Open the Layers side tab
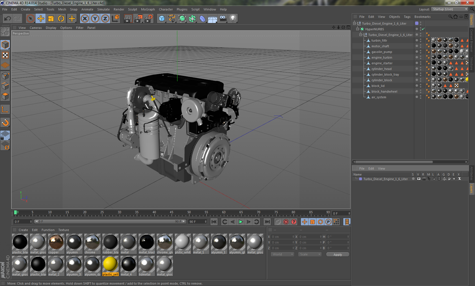 pos(472,189)
